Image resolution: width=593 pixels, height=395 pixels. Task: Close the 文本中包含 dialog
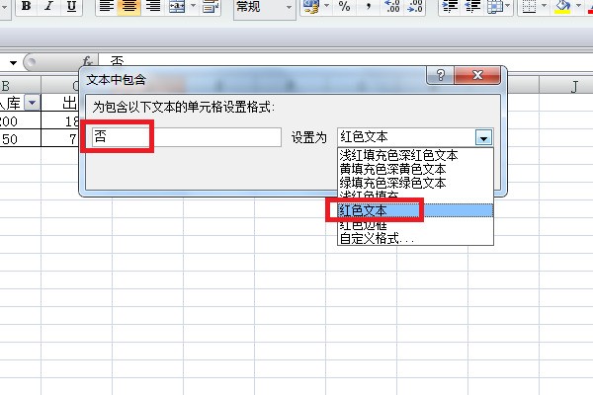(477, 75)
